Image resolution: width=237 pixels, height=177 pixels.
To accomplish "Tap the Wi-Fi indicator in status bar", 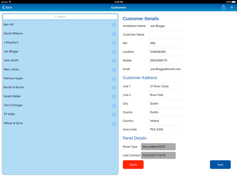I will [x=10, y=2].
